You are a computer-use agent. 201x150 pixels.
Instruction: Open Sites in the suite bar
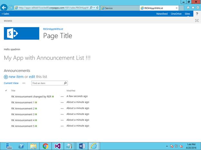pyautogui.click(x=187, y=14)
